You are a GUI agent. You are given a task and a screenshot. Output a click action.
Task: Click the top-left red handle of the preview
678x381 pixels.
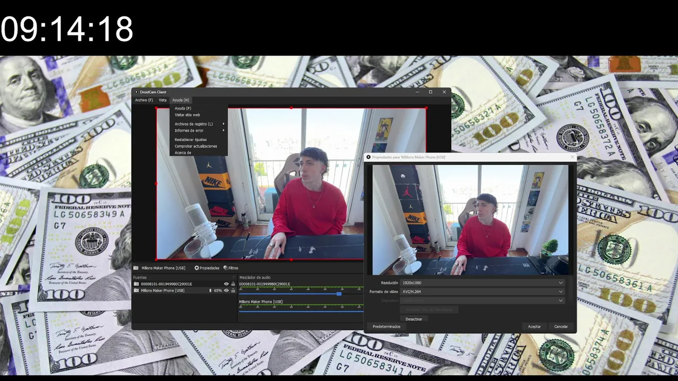(156, 108)
